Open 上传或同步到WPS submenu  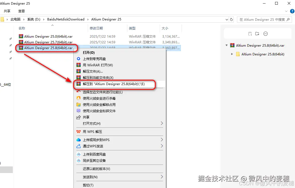[120, 140]
